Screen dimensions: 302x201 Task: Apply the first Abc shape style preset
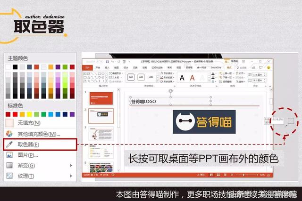point(131,77)
